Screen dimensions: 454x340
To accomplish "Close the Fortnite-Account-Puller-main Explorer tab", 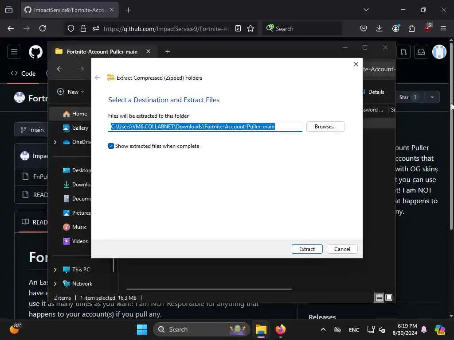I will click(x=148, y=51).
